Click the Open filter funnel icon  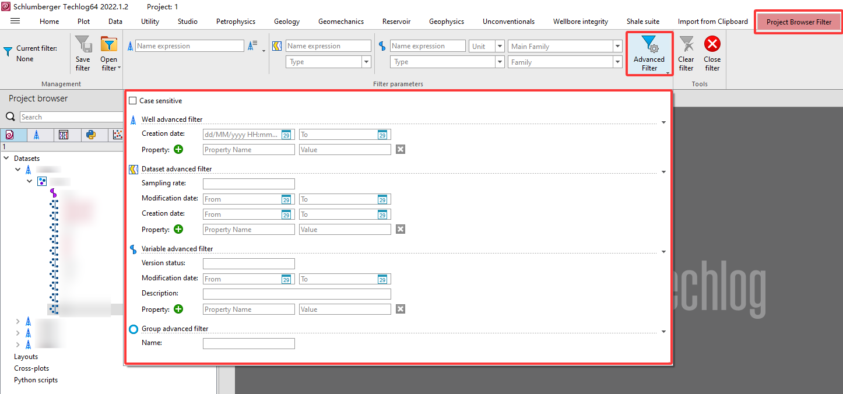109,44
